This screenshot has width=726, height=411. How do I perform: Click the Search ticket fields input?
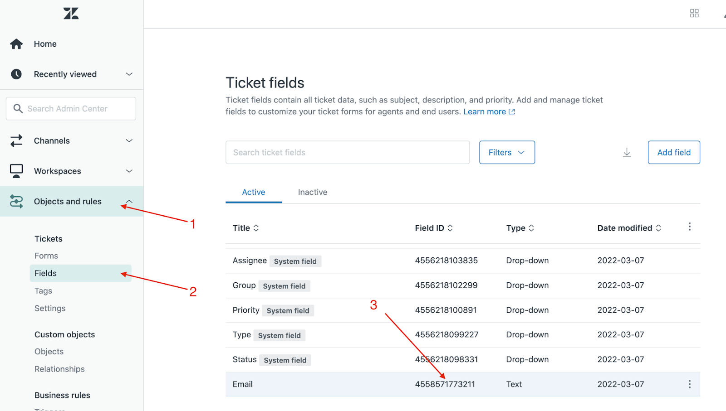coord(348,152)
